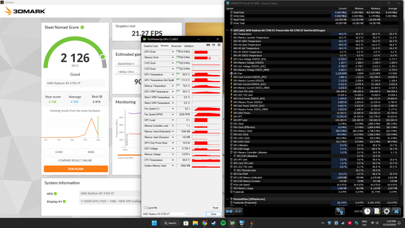405x228 pixels.
Task: Open GPU Chip Power Draw dropdown
Action: (x=173, y=143)
